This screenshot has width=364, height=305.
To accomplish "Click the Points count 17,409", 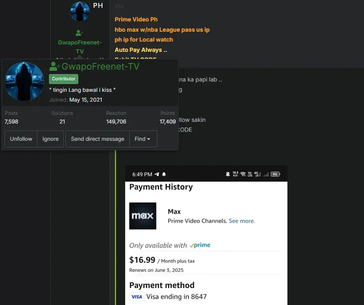I will coord(168,121).
